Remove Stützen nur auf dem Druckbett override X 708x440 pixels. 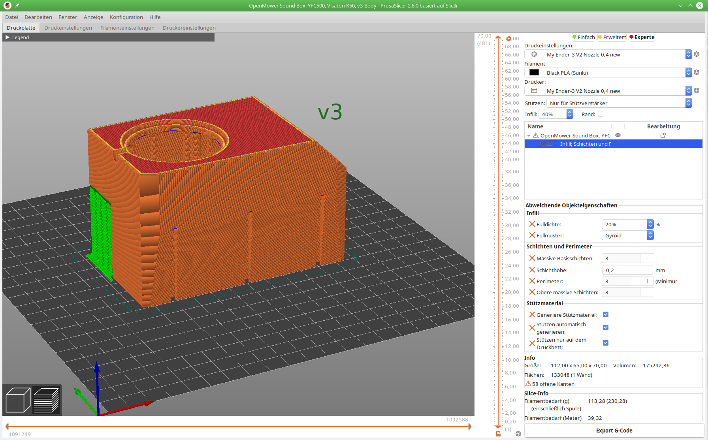[532, 343]
